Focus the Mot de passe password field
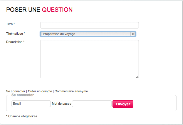183x125 pixels. pyautogui.click(x=92, y=104)
